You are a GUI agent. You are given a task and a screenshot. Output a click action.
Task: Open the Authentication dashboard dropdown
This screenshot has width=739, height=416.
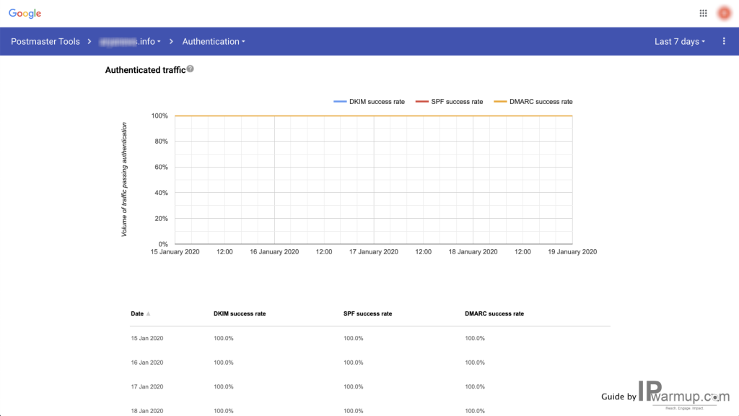[x=214, y=41]
